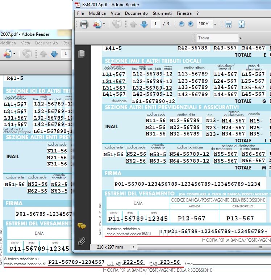Click next page arrow in background 2007 window
Image resolution: width=271 pixels, height=280 pixels.
click(54, 54)
